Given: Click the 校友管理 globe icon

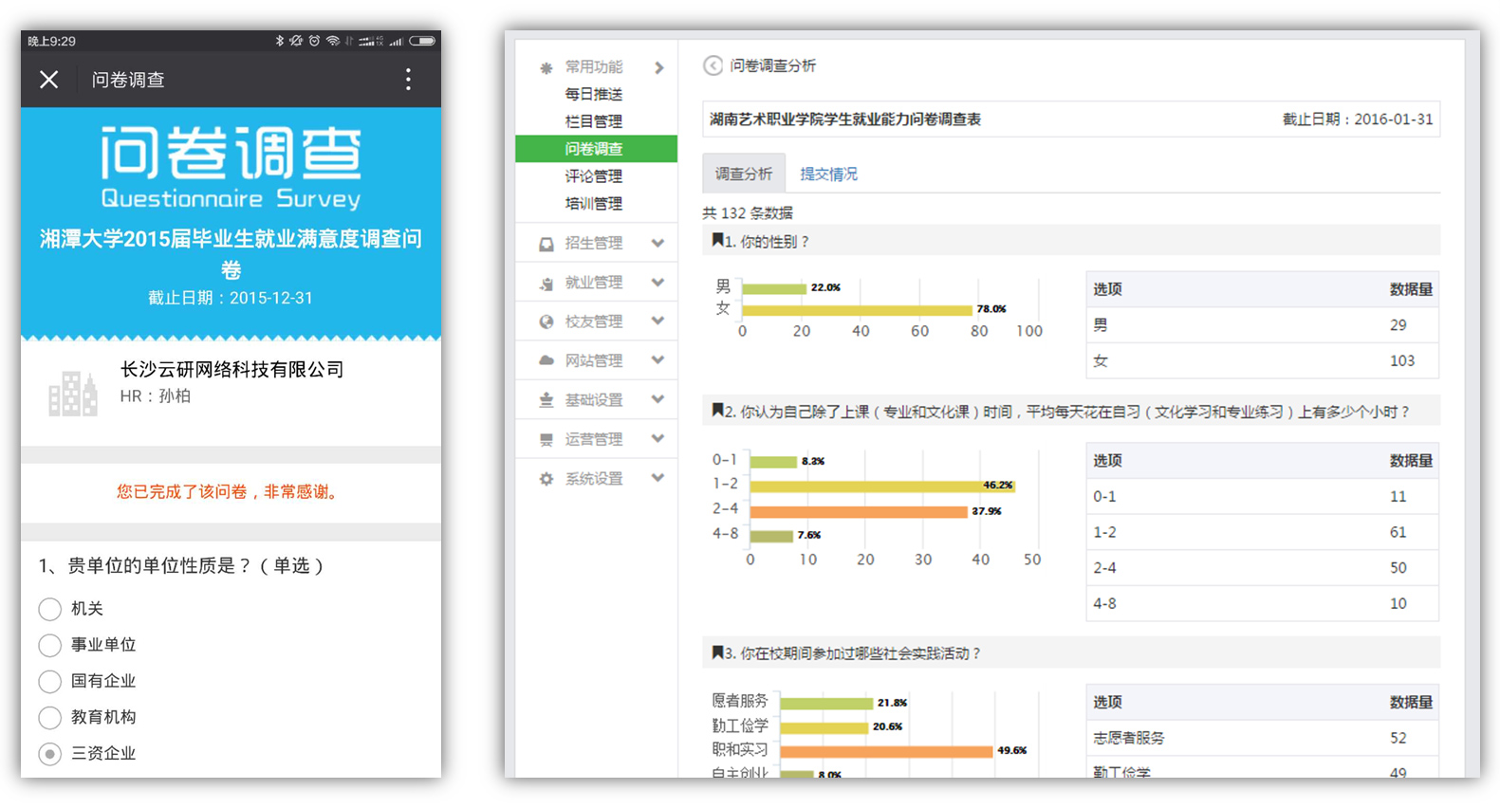Looking at the screenshot, I should pyautogui.click(x=546, y=321).
